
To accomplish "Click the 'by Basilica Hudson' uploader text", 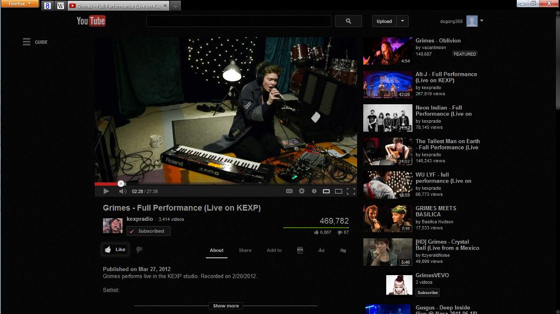I will coord(434,221).
